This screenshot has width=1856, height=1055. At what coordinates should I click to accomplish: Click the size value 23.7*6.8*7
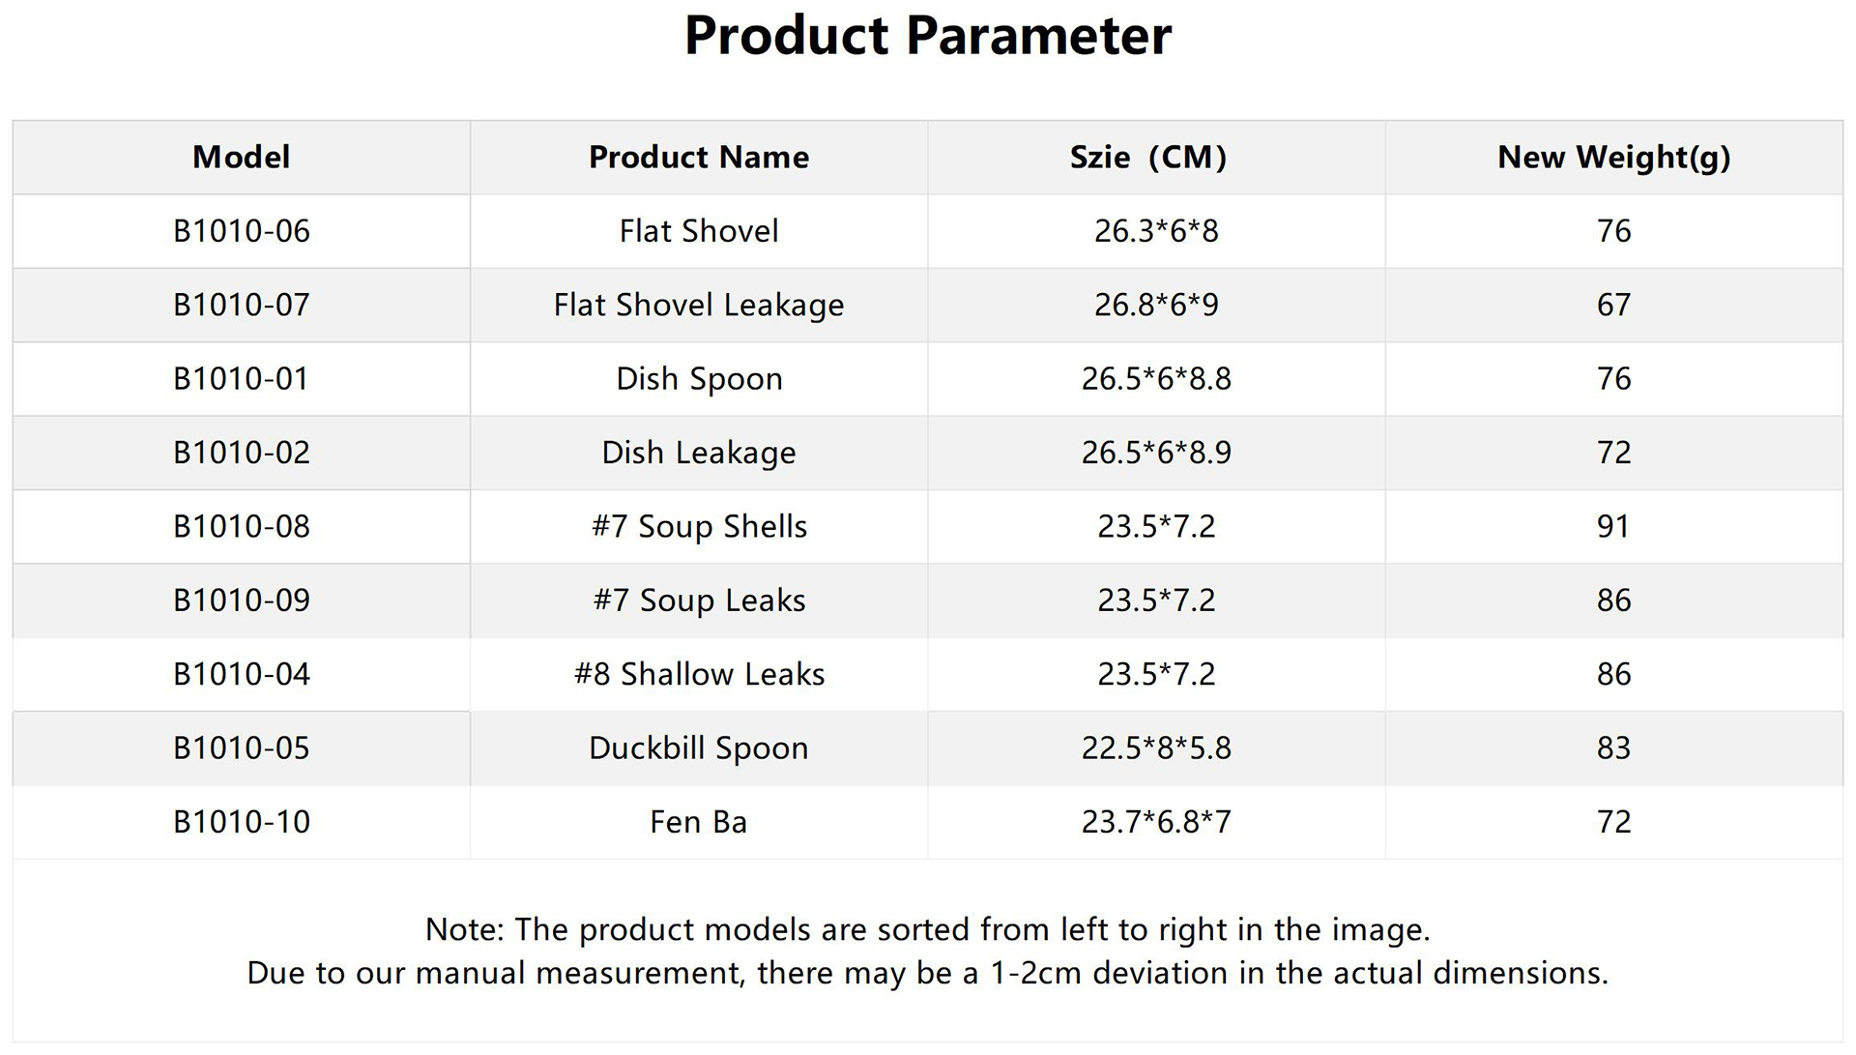tap(1156, 822)
